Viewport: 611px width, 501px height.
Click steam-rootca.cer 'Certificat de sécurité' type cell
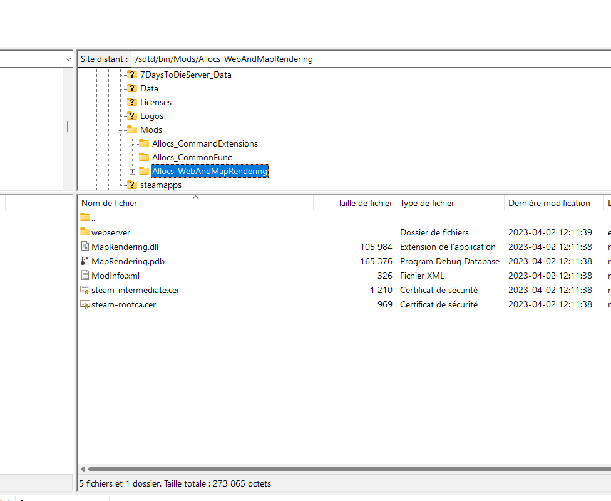tap(438, 304)
